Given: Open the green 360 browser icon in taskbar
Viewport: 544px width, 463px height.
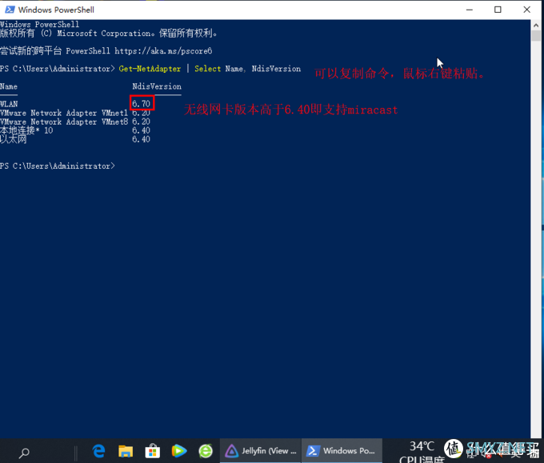Looking at the screenshot, I should (206, 451).
